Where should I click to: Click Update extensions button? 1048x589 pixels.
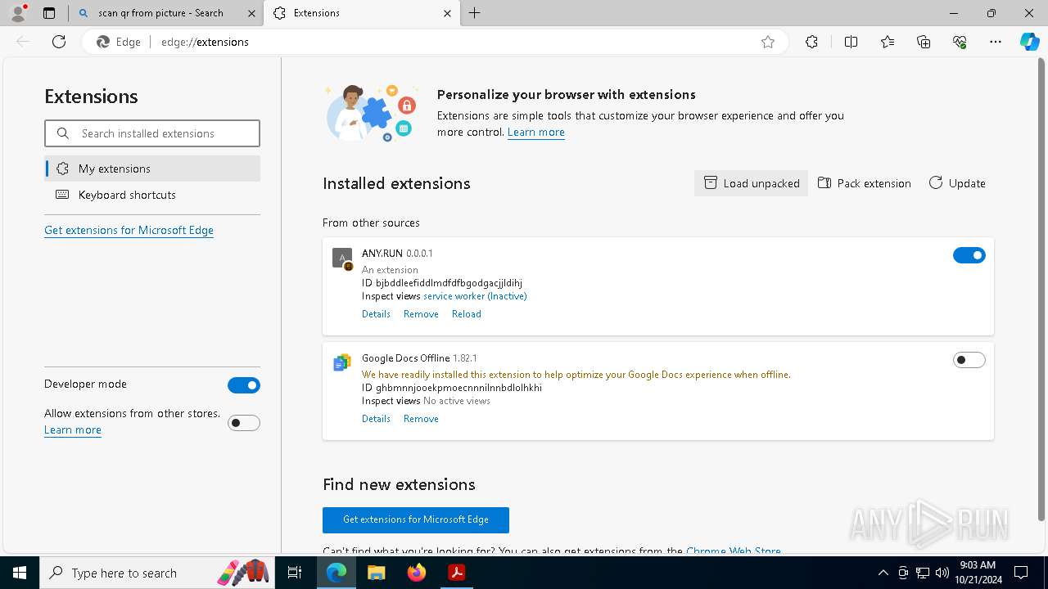(x=957, y=183)
